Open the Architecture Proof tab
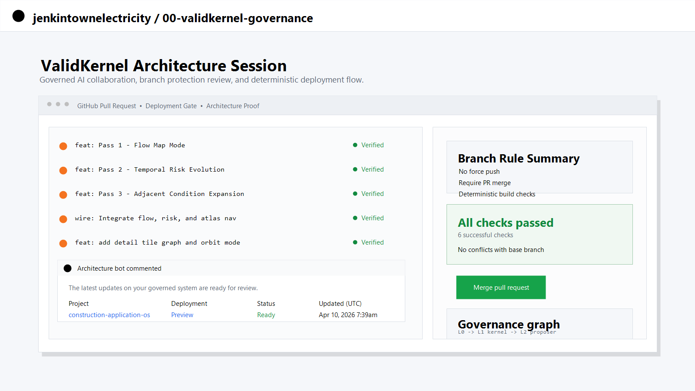695x391 pixels. pos(233,106)
